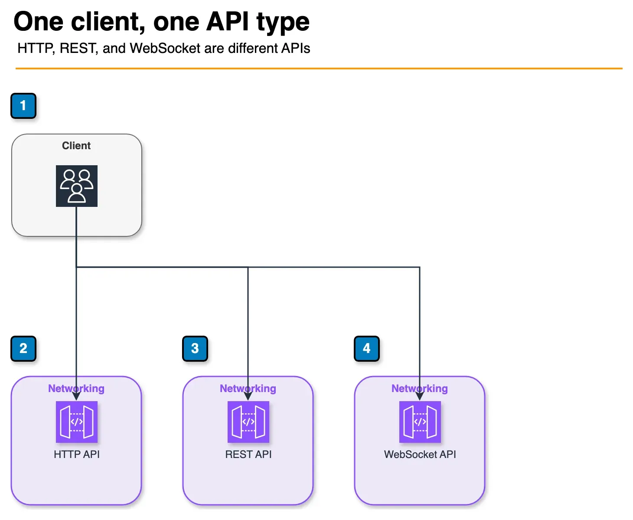Click the 'Client' label text
Viewport: 633px width, 520px height.
(x=76, y=146)
